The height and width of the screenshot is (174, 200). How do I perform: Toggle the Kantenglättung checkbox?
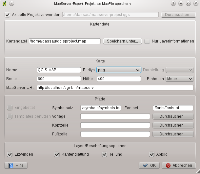pos(57,154)
